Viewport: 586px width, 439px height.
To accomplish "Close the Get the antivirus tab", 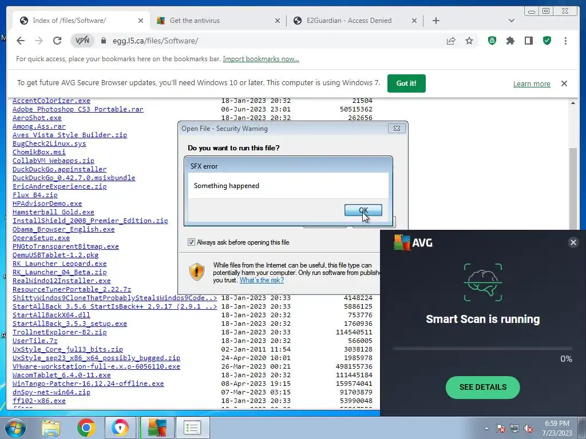I will [x=278, y=21].
